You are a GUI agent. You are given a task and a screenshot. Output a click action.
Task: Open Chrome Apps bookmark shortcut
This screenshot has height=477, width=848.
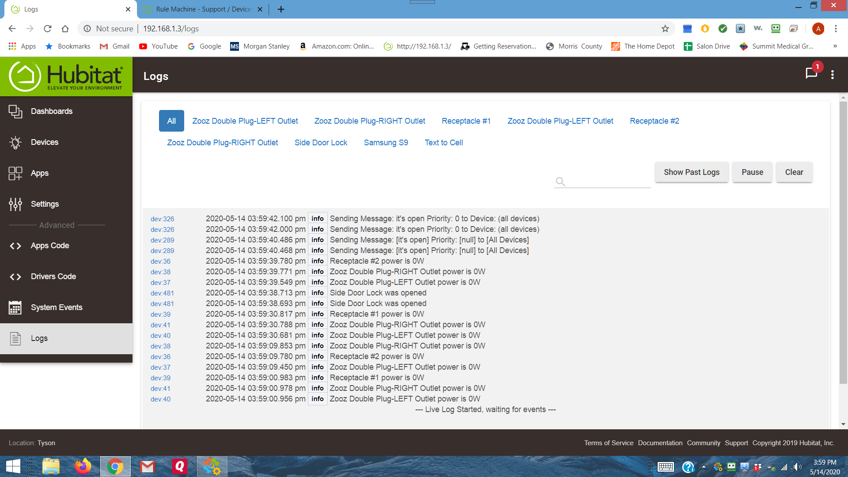pyautogui.click(x=22, y=46)
